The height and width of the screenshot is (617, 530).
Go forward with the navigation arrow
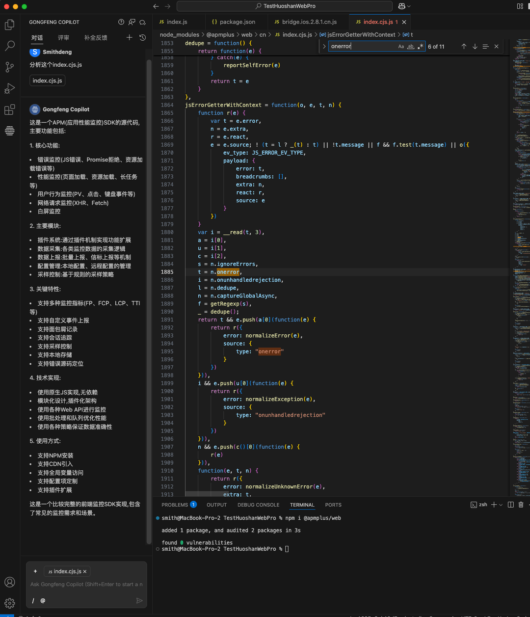click(167, 6)
